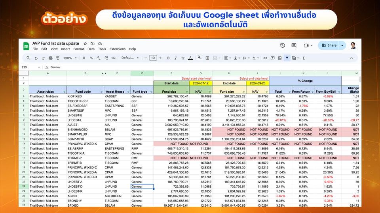Screen dimensions: 380x213
Task: Open the View menu
Action: pyautogui.click(x=54, y=49)
